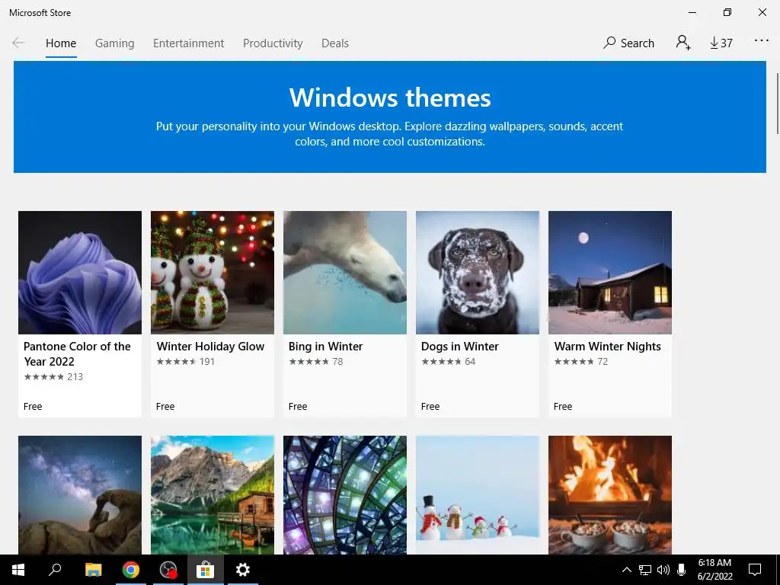Open the See more ellipsis menu
Image resolution: width=780 pixels, height=585 pixels.
click(x=761, y=41)
